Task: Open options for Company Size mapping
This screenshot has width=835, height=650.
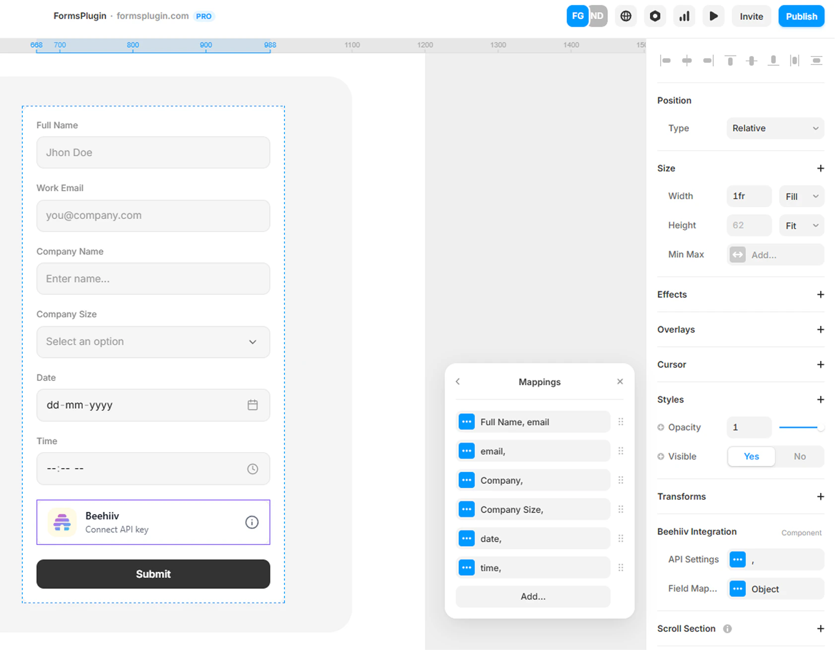Action: tap(467, 510)
